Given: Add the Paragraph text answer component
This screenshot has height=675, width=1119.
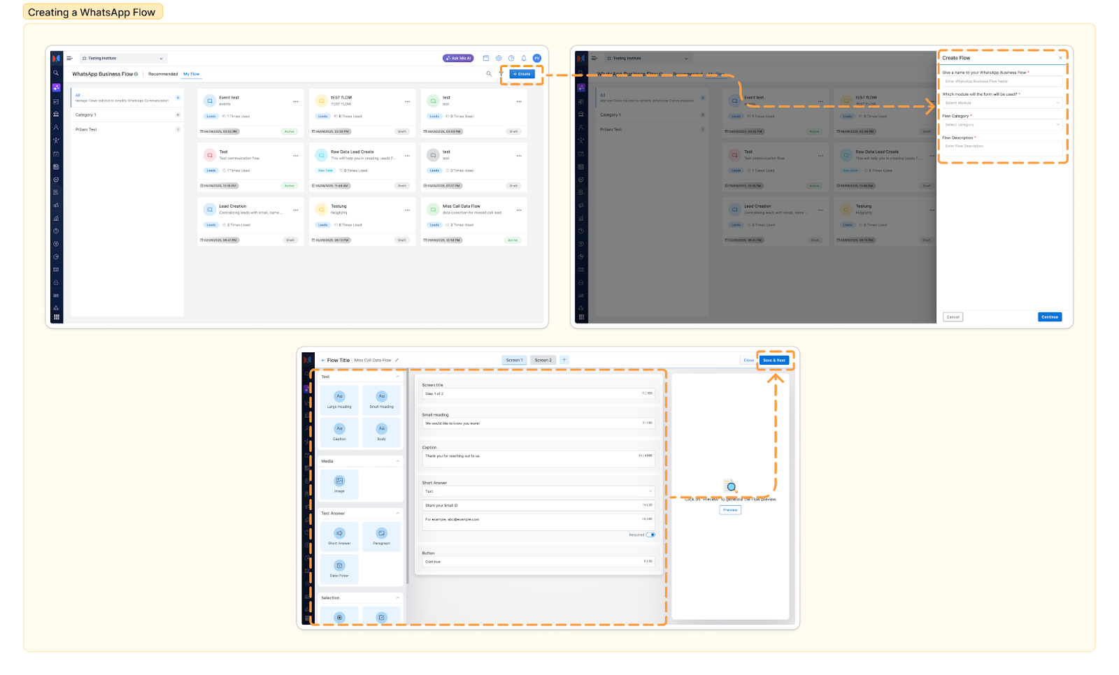Looking at the screenshot, I should (x=381, y=536).
